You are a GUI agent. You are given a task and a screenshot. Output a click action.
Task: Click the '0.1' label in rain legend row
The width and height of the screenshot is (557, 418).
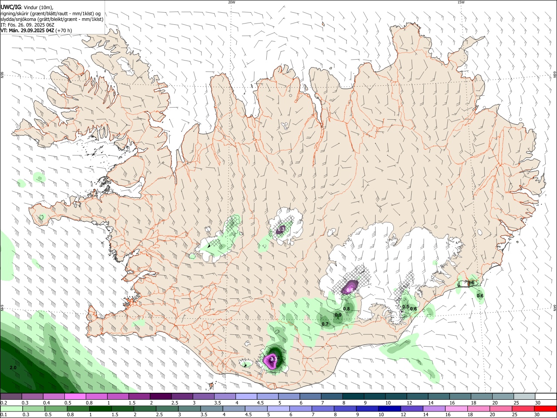point(3,415)
